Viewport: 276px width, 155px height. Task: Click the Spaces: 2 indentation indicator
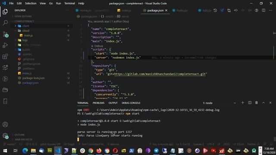click(198, 144)
